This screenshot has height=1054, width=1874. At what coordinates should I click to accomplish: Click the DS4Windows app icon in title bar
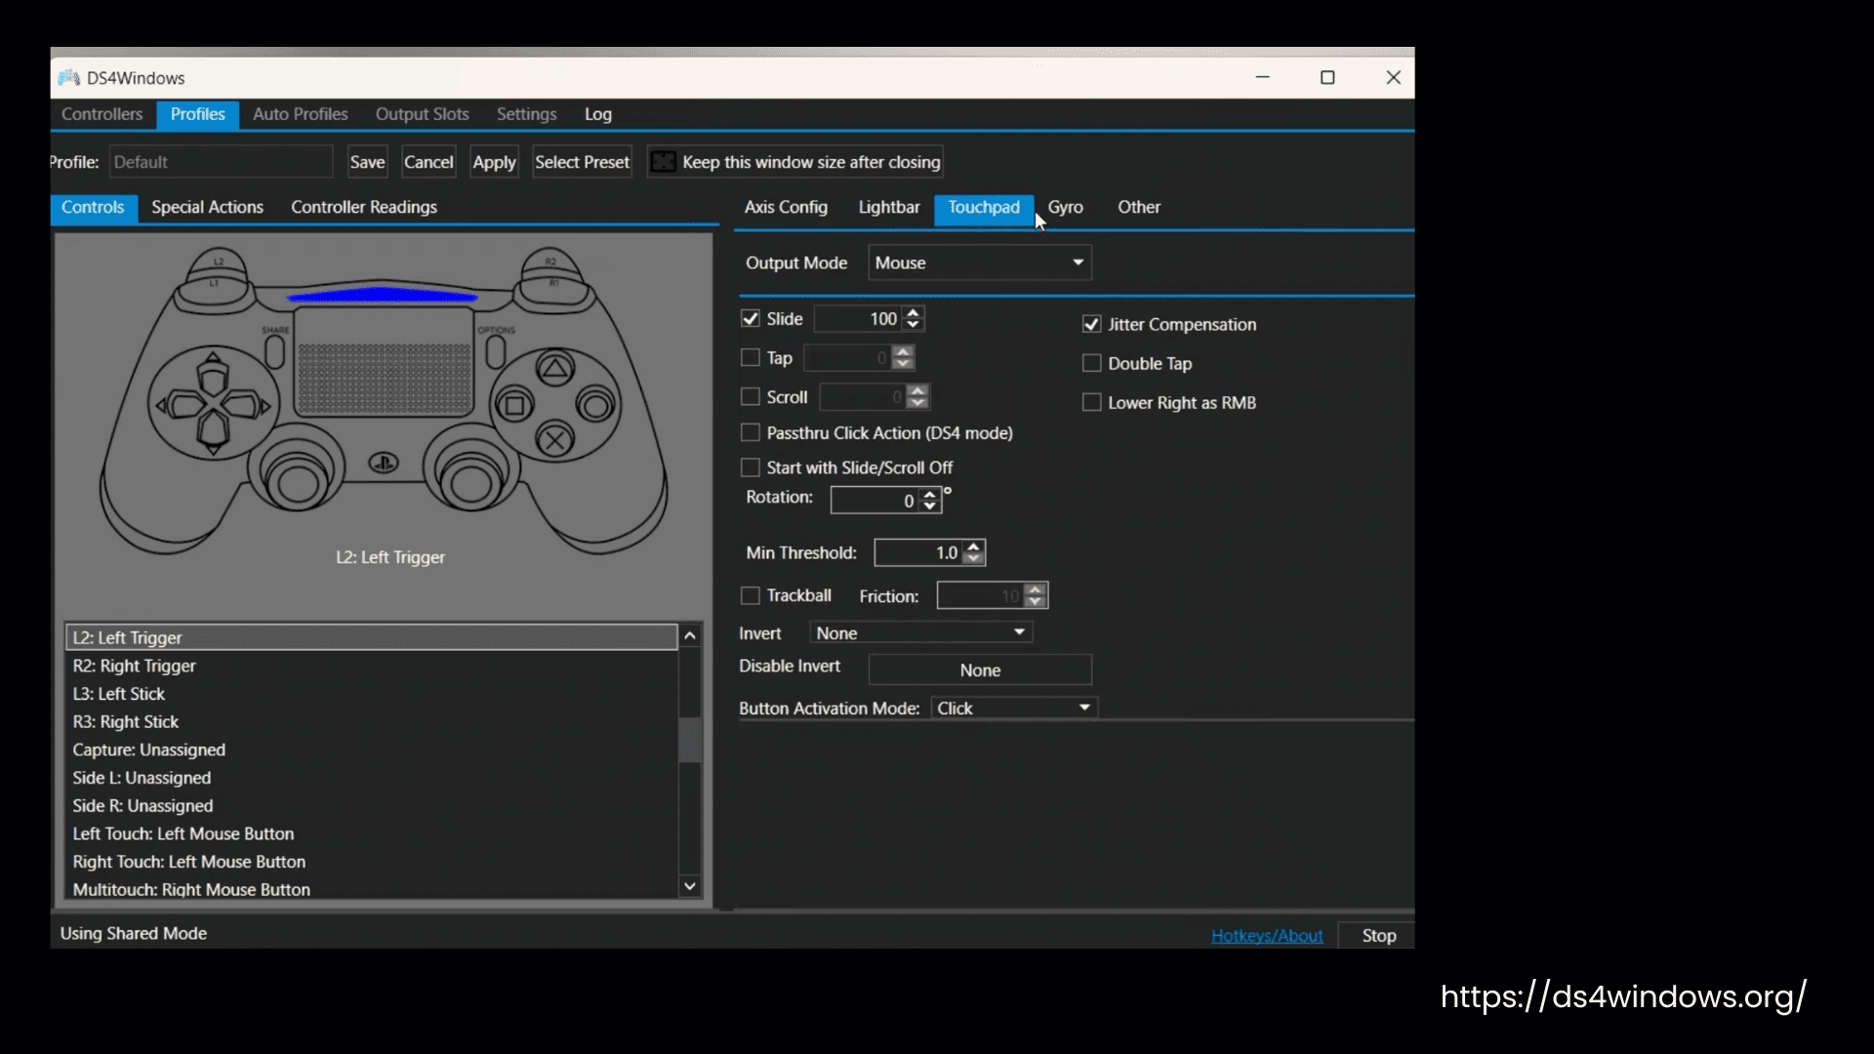click(68, 78)
